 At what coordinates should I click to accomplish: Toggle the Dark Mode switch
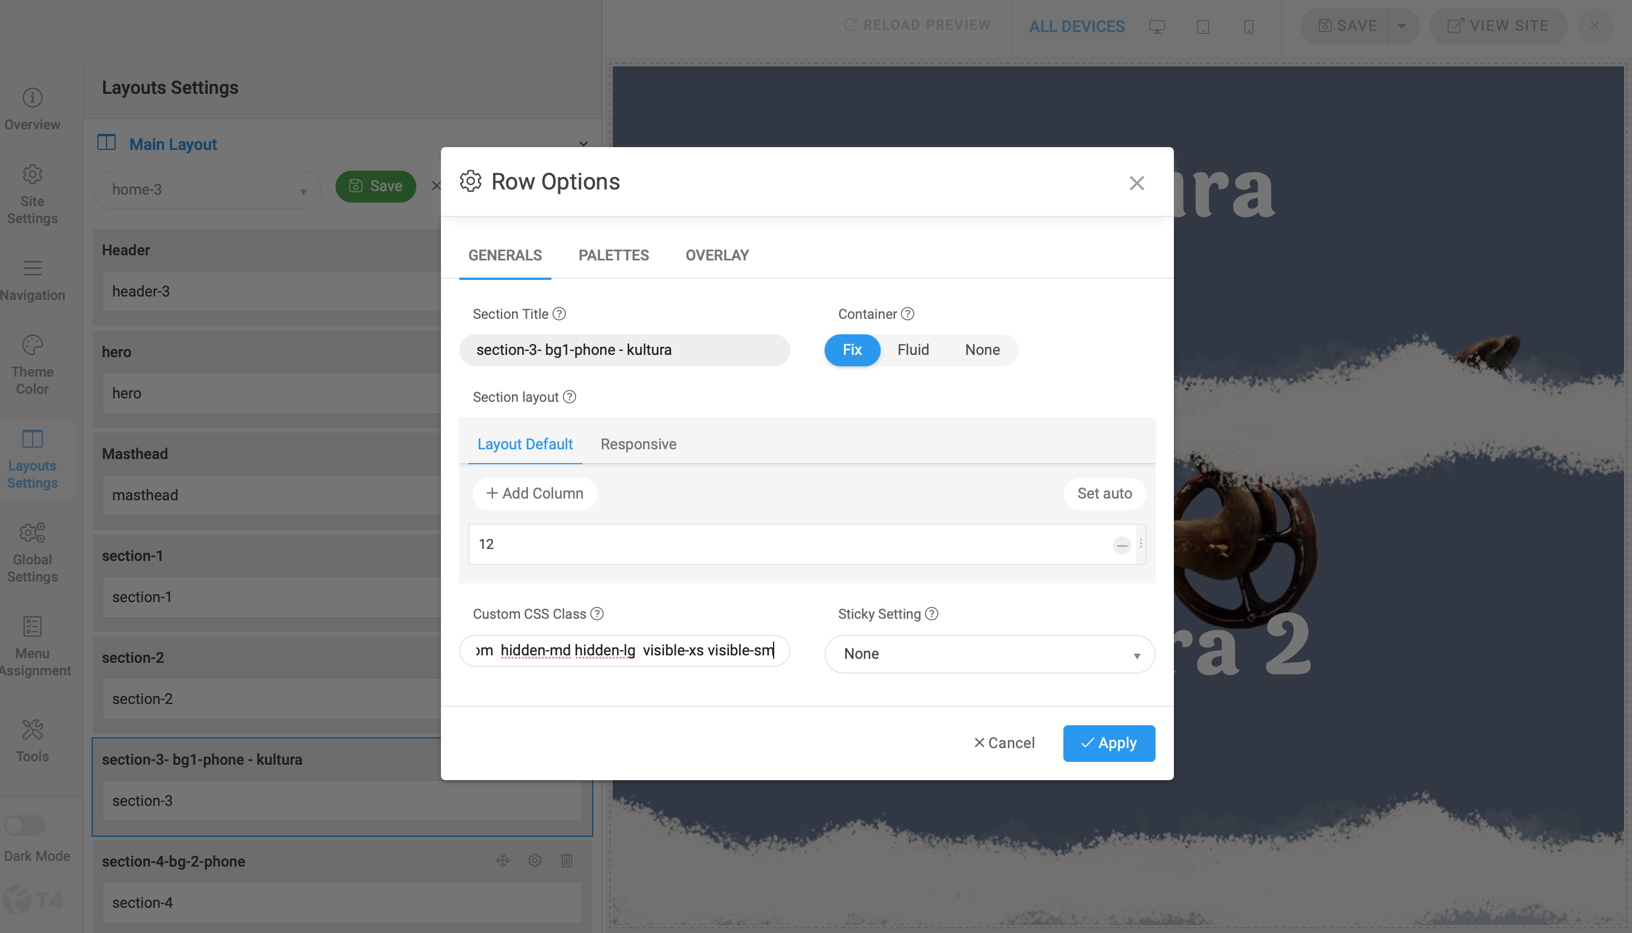25,825
